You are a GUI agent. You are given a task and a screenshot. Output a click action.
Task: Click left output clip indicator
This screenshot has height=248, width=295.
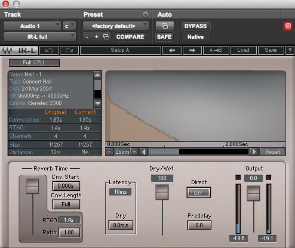click(238, 178)
